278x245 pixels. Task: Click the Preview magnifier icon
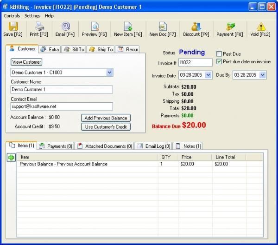click(x=95, y=26)
